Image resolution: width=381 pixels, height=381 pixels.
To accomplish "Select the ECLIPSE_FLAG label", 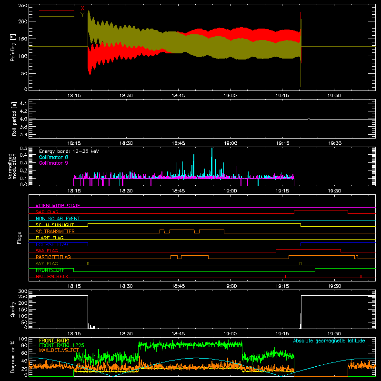I will pyautogui.click(x=52, y=244).
